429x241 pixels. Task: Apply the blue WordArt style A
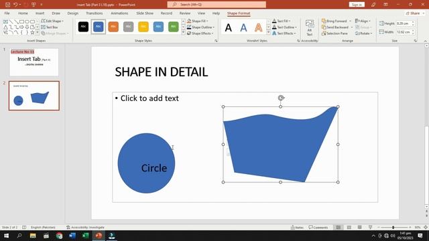tap(243, 27)
